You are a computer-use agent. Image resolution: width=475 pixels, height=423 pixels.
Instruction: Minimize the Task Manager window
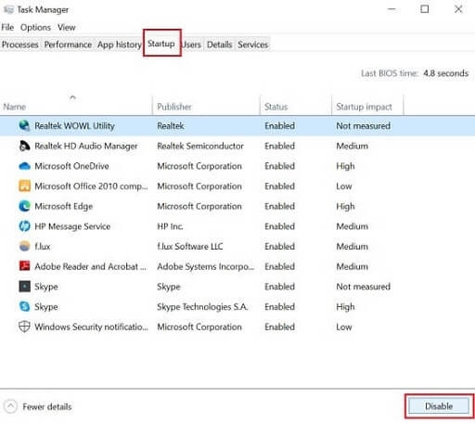coord(392,9)
